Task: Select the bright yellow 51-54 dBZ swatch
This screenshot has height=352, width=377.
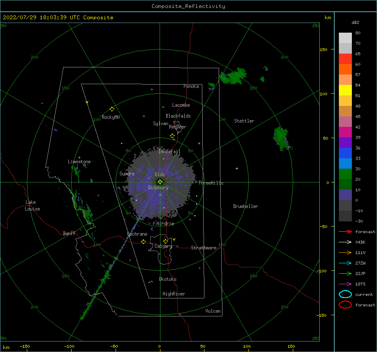Action: 345,90
